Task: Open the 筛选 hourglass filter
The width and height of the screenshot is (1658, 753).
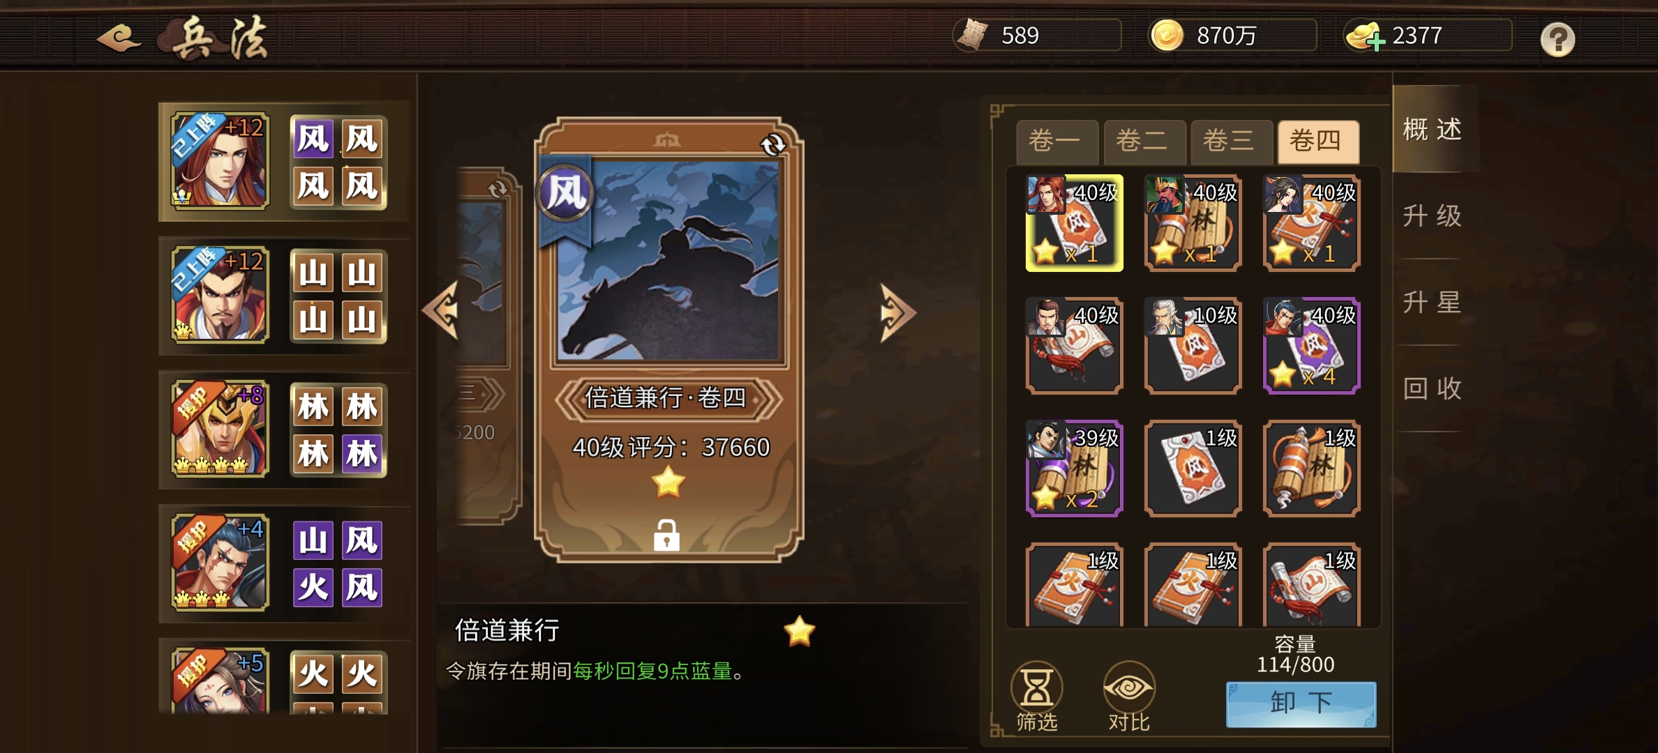Action: coord(1037,697)
